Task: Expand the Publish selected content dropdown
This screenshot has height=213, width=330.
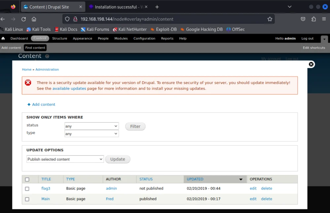Action: (x=65, y=159)
